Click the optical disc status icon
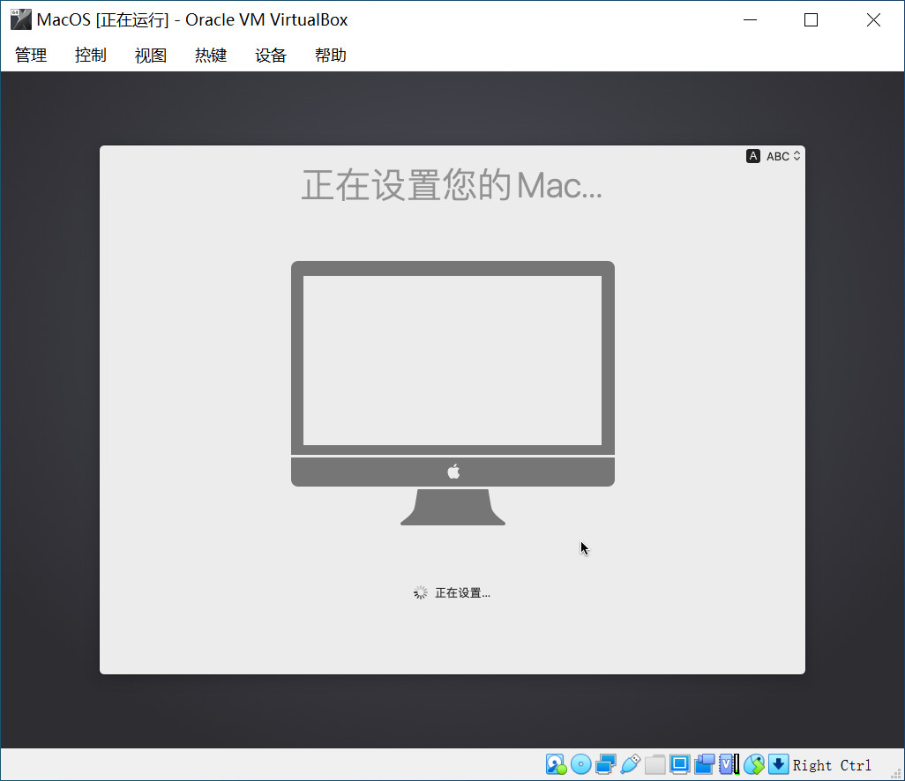The height and width of the screenshot is (781, 905). pos(580,765)
